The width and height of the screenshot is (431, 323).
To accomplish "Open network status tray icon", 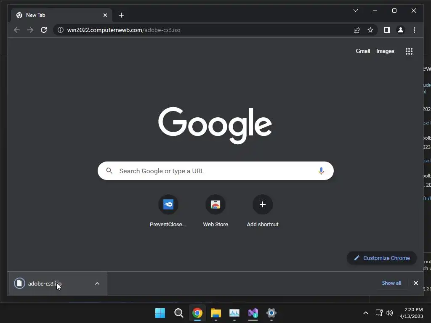I will (x=379, y=313).
